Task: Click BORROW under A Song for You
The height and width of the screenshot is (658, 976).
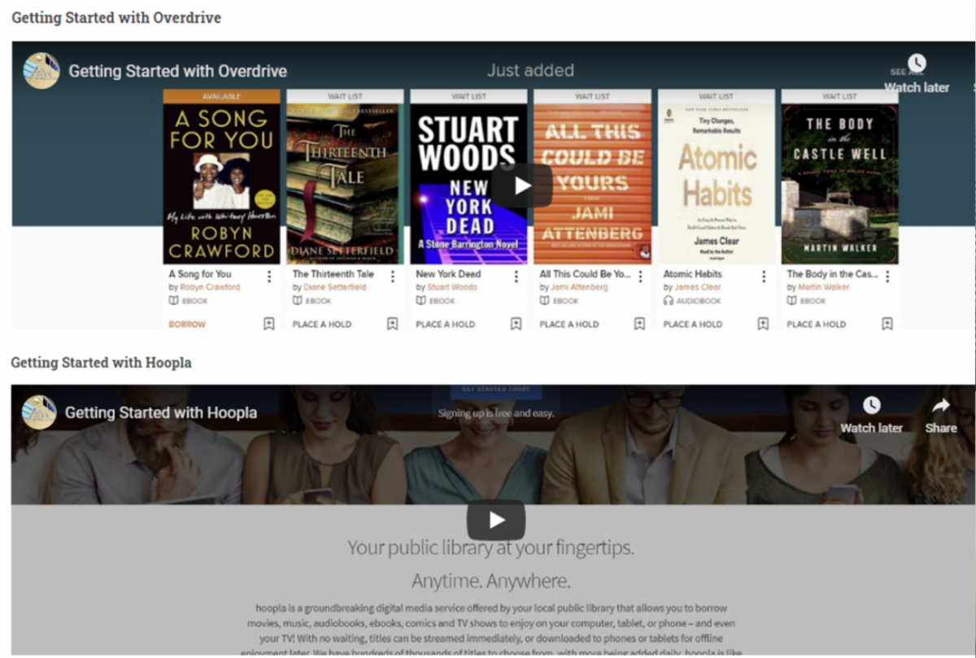Action: (x=187, y=325)
